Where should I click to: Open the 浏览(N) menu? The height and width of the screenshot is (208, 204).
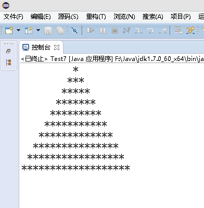(x=124, y=17)
